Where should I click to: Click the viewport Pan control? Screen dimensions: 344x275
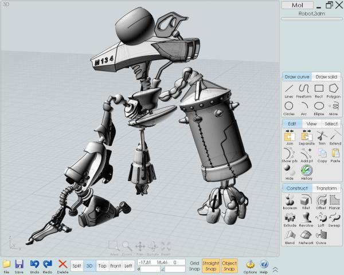click(140, 248)
